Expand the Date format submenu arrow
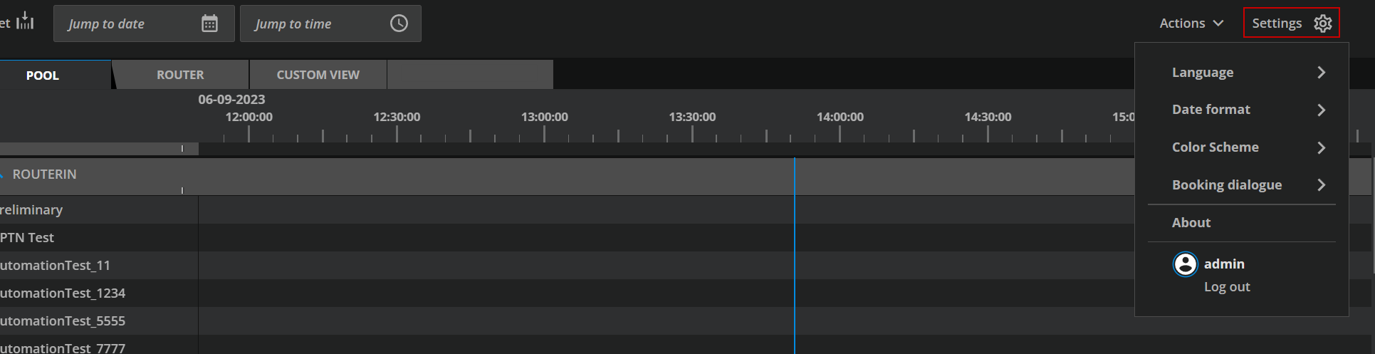 (x=1321, y=110)
